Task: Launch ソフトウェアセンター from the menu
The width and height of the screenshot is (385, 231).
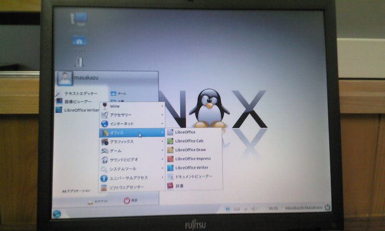Action: click(x=132, y=187)
